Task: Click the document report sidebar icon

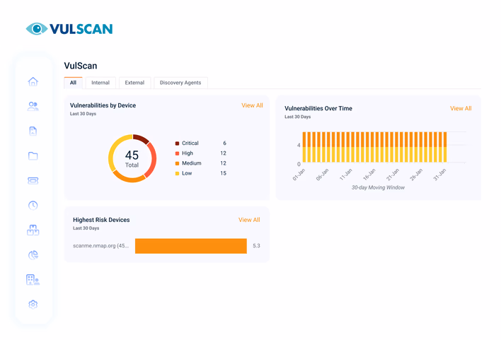Action: [33, 131]
